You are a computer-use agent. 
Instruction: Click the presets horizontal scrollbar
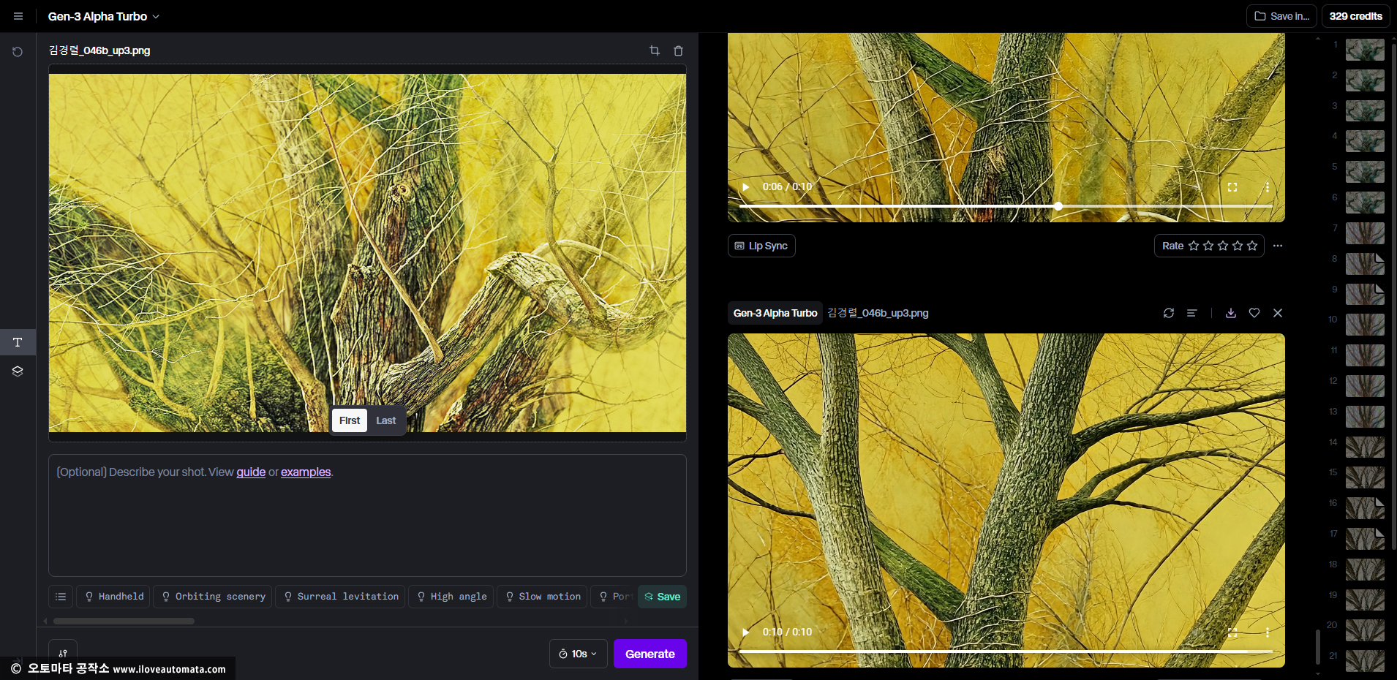(x=124, y=622)
